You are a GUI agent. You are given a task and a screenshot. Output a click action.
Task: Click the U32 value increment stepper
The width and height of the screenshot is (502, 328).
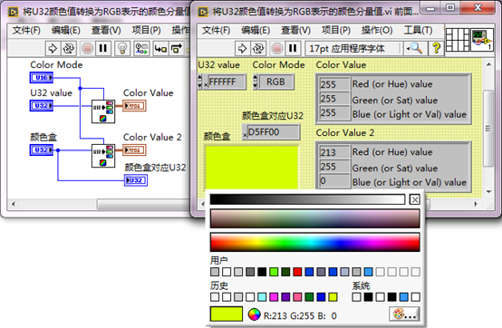(x=200, y=78)
